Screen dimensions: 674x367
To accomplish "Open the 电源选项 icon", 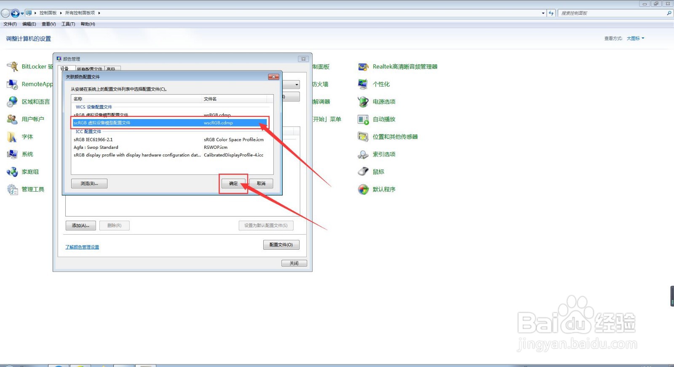I will (363, 102).
